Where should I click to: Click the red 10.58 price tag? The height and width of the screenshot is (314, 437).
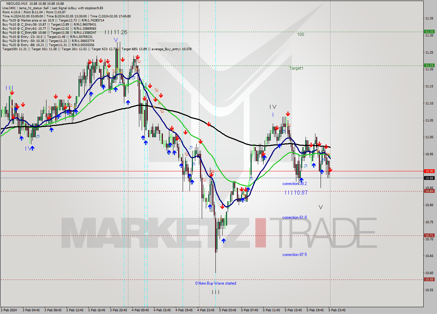click(x=429, y=279)
